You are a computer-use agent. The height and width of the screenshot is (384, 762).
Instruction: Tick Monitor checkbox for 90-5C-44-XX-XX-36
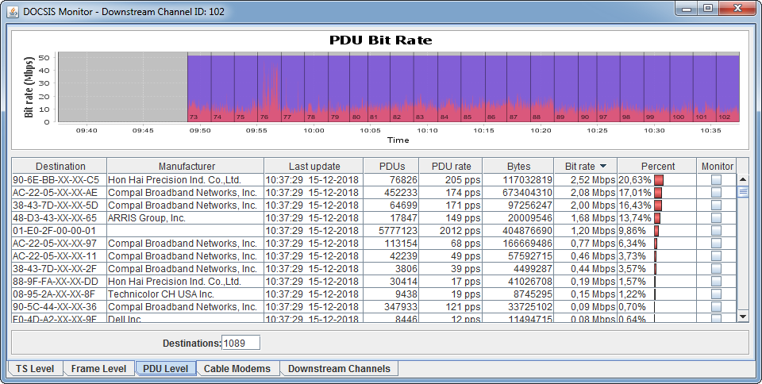716,306
